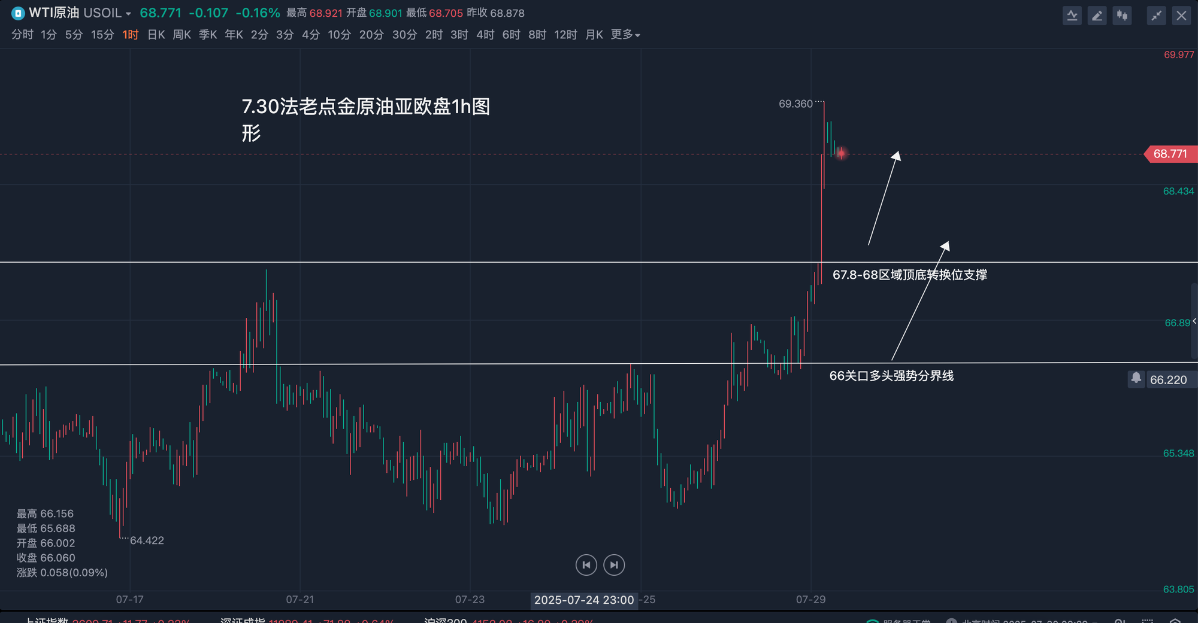
Task: Switch to the 日K timeframe
Action: 156,35
